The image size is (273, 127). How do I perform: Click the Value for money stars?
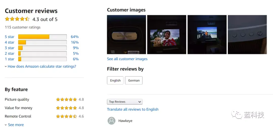66,108
